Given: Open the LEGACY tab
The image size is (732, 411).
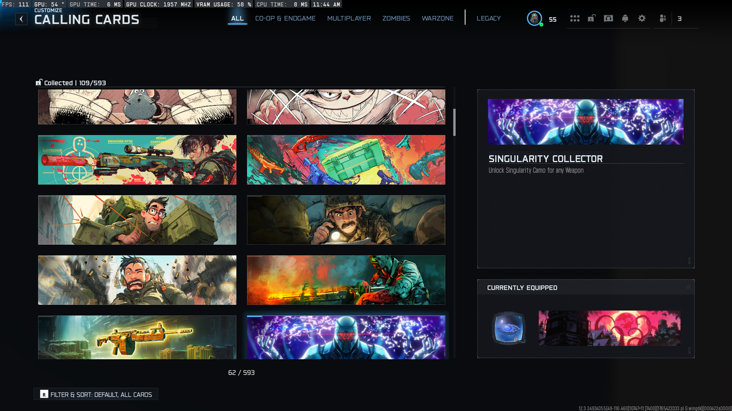Looking at the screenshot, I should point(488,18).
